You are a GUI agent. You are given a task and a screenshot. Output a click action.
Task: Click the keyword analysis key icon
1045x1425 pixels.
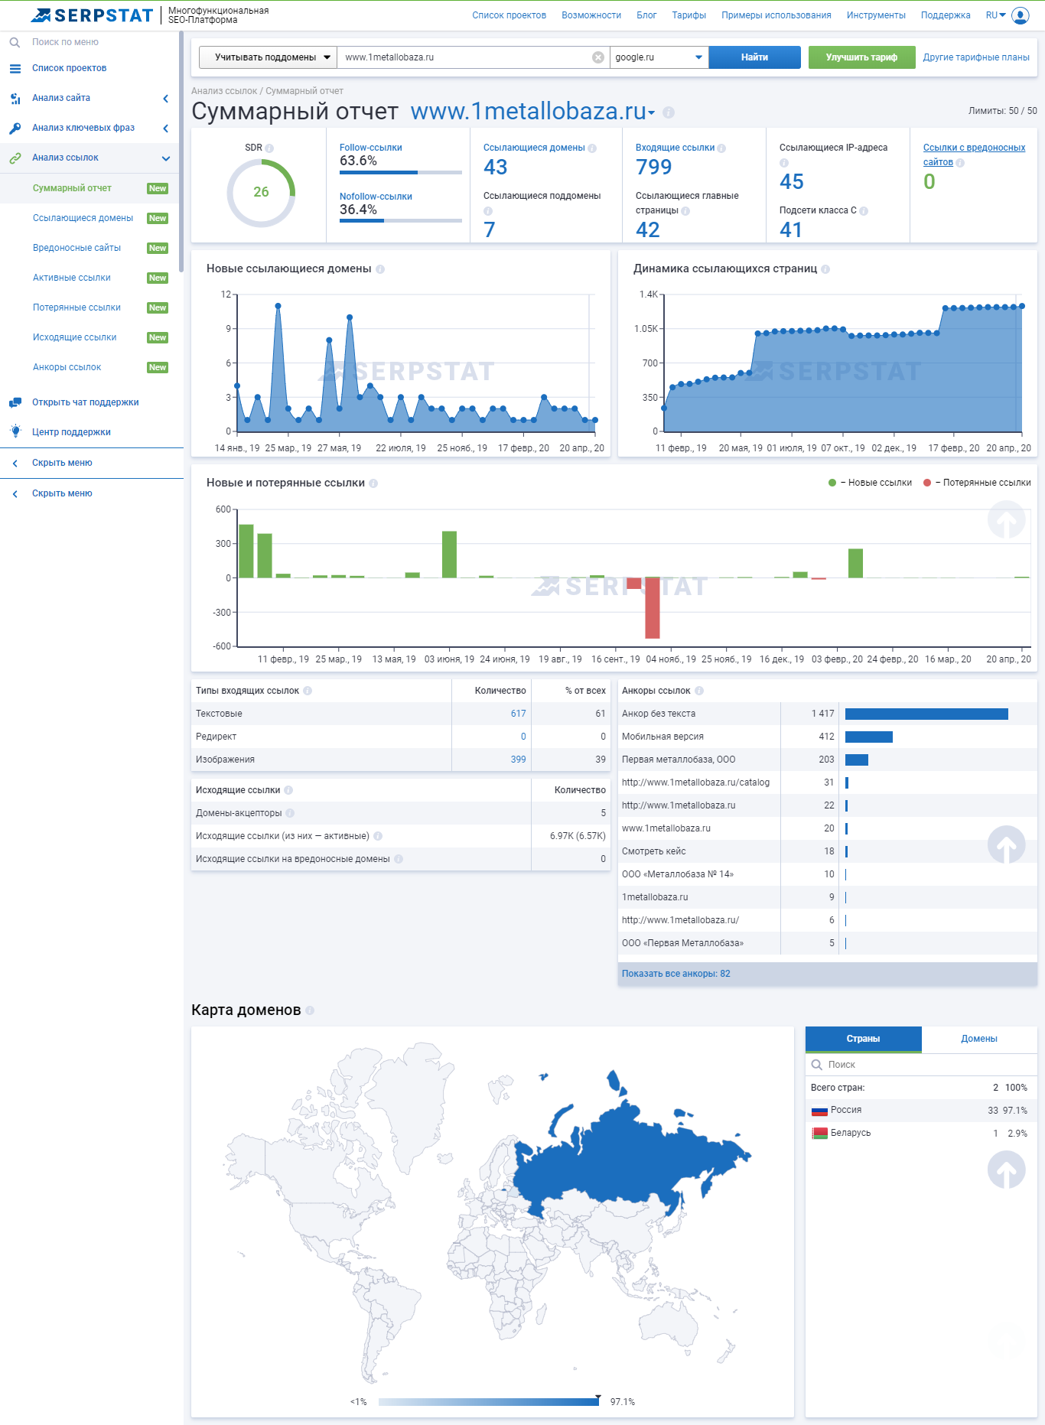15,128
